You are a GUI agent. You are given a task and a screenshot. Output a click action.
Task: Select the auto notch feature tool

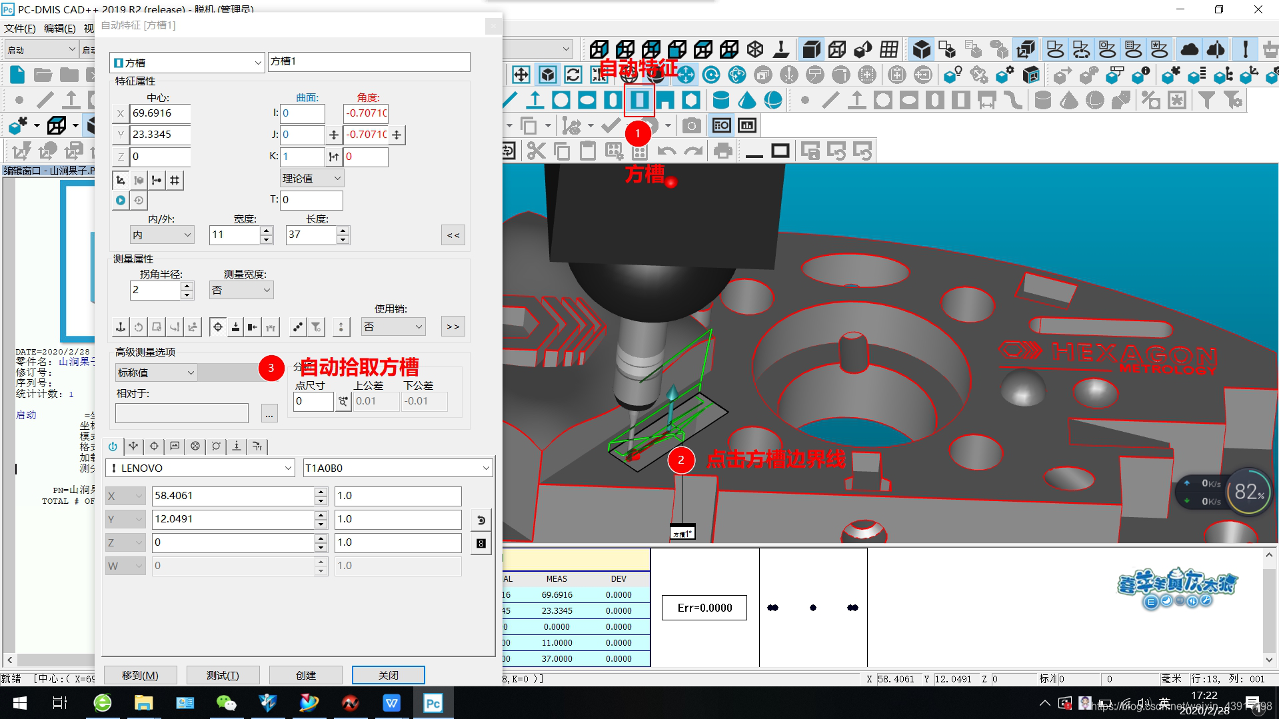tap(665, 101)
